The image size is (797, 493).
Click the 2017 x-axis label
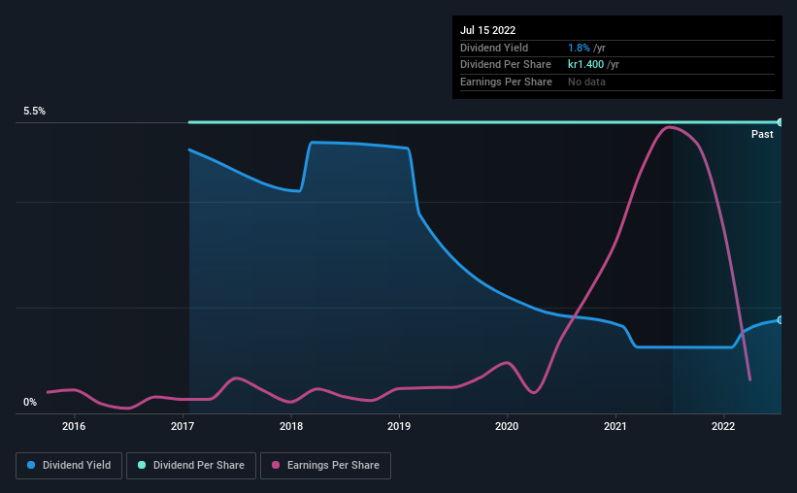[183, 426]
